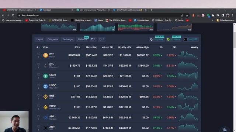The image size is (236, 132).
Task: Favorite XRP with its heart icon
Action: (38, 126)
